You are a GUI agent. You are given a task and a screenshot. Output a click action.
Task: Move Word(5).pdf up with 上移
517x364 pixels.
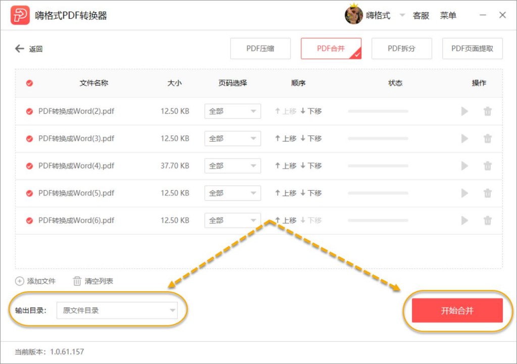tap(286, 193)
